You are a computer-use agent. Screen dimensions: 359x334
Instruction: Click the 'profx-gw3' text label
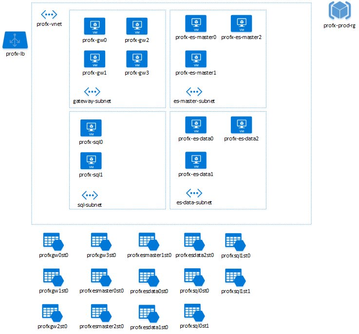click(x=137, y=73)
